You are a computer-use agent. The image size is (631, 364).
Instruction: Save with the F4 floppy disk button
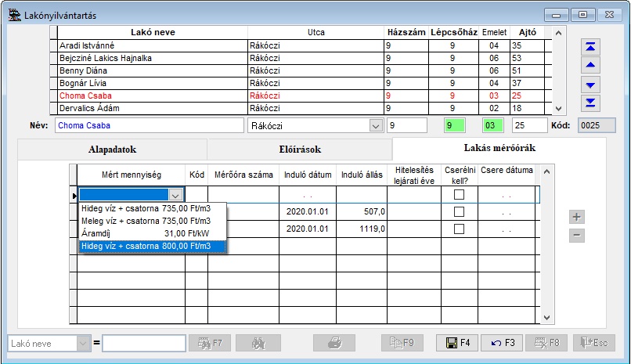pyautogui.click(x=457, y=343)
